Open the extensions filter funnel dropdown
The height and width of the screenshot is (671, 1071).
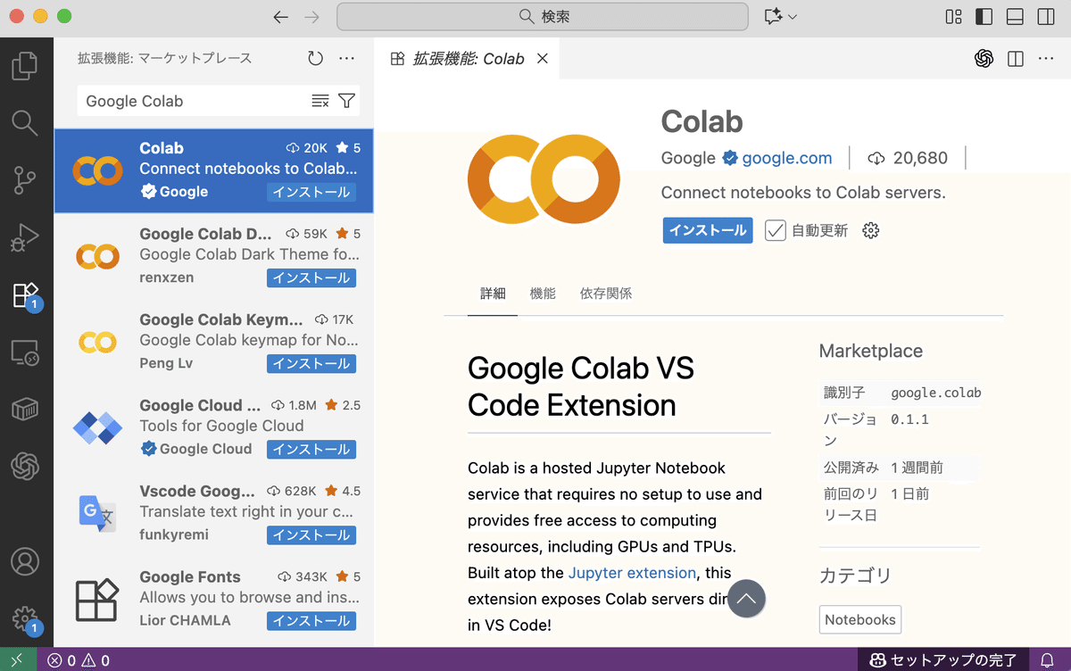346,100
